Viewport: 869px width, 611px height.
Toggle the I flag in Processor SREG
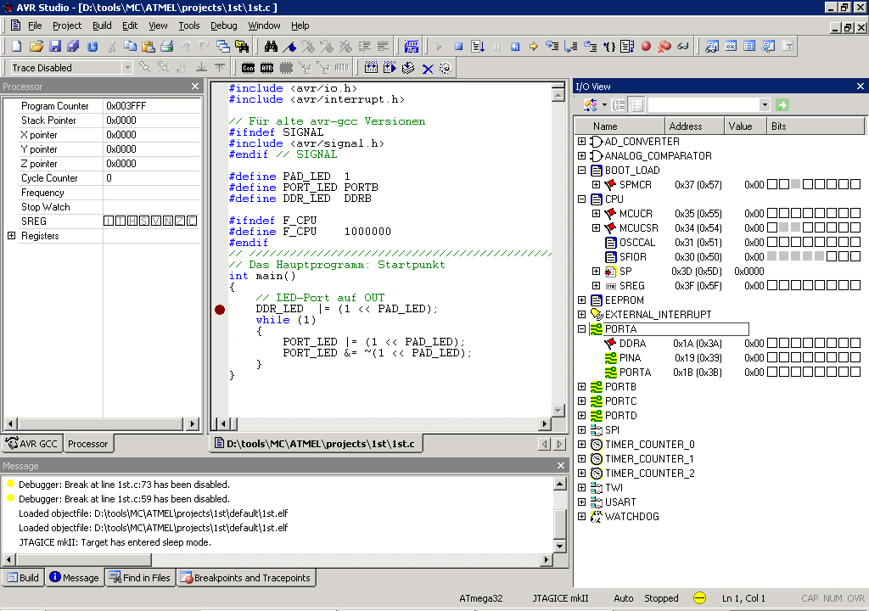[x=109, y=221]
